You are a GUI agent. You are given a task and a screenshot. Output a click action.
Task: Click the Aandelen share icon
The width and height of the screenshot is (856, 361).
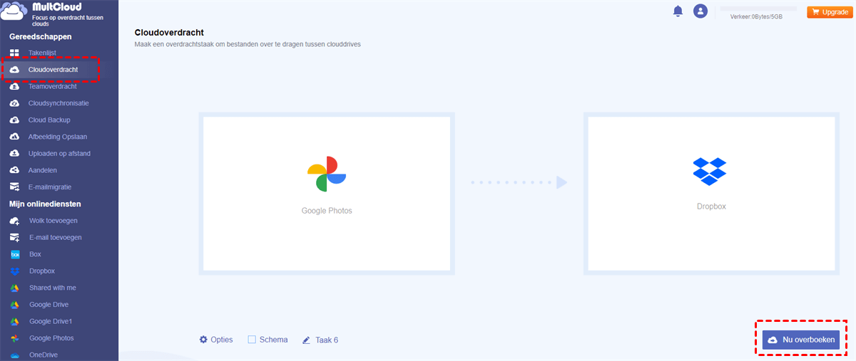point(14,170)
